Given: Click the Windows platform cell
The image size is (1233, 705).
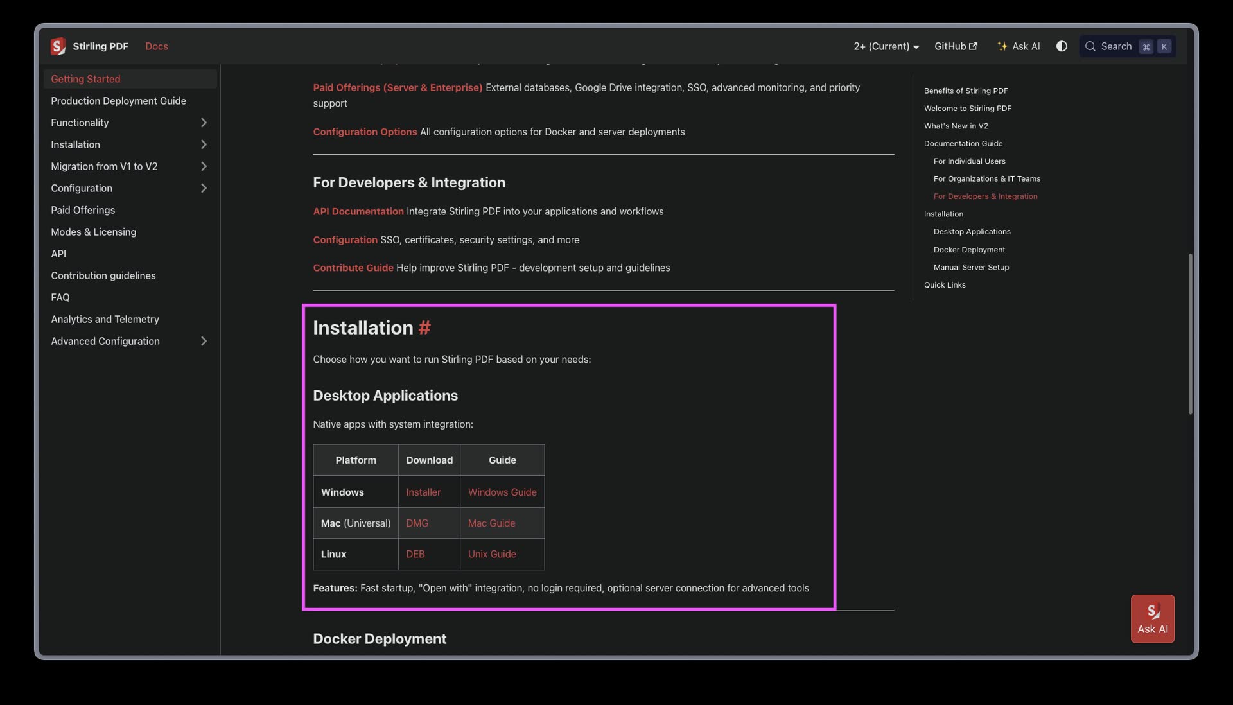Looking at the screenshot, I should (356, 492).
